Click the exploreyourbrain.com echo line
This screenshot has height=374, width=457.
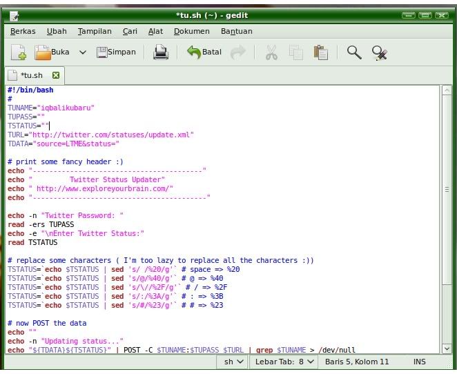[90, 189]
